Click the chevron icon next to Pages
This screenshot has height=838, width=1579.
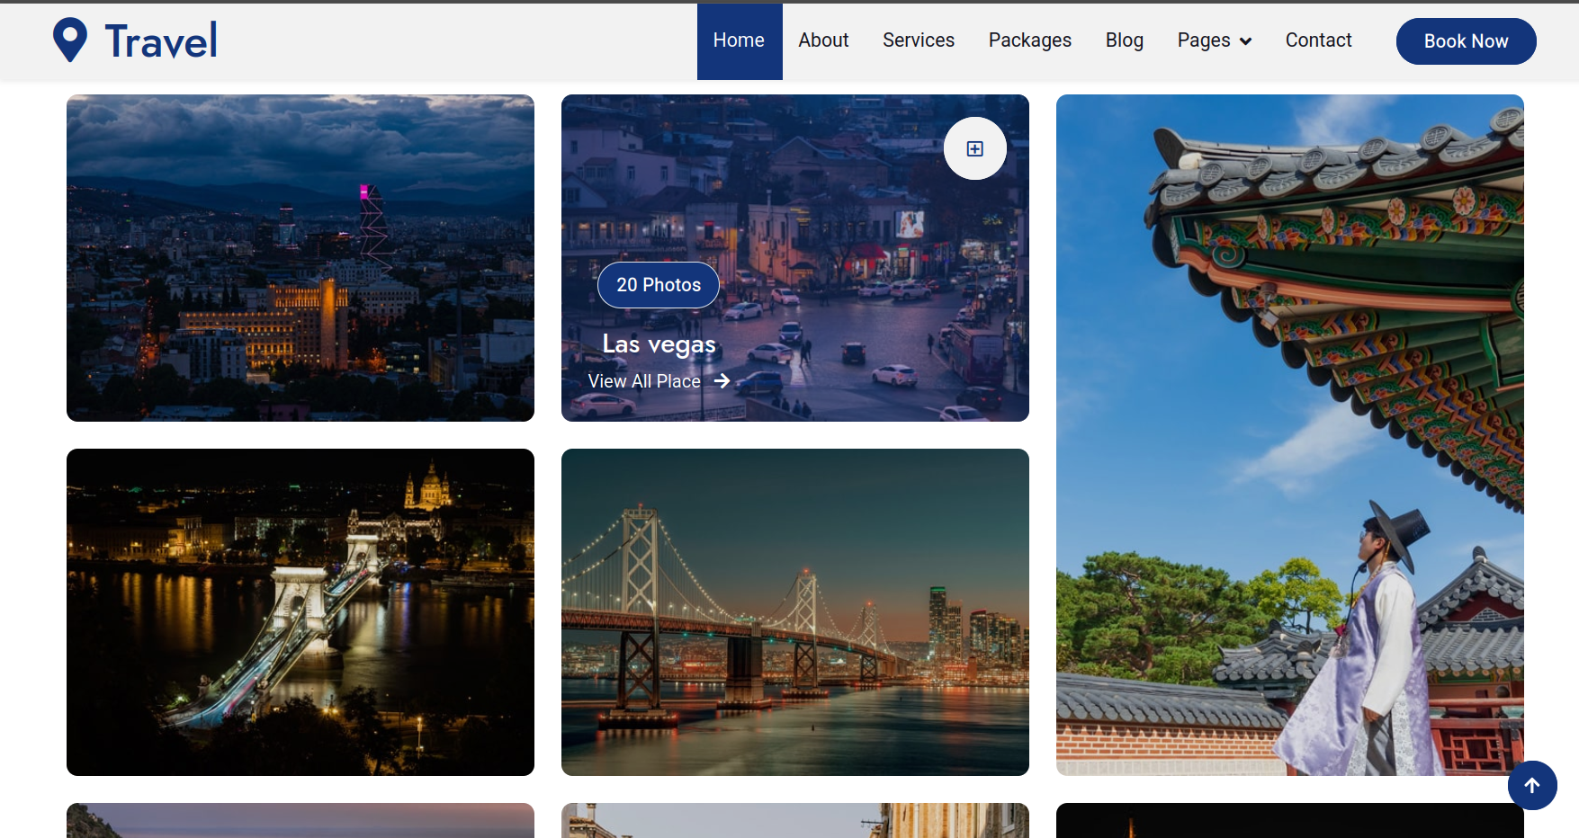1245,40
